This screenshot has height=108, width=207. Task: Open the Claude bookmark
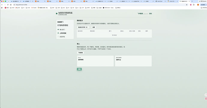pos(34,8)
